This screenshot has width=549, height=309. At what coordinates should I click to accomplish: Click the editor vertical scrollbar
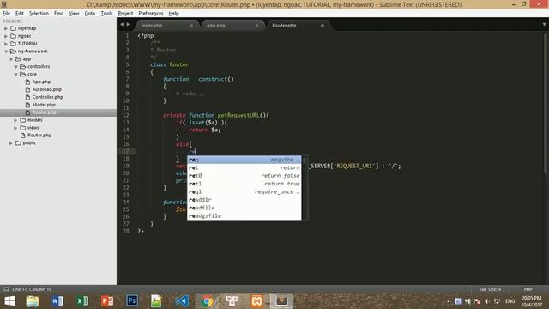[x=546, y=102]
